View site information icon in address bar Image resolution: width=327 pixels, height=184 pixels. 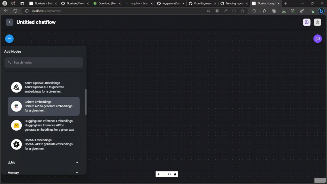point(27,11)
